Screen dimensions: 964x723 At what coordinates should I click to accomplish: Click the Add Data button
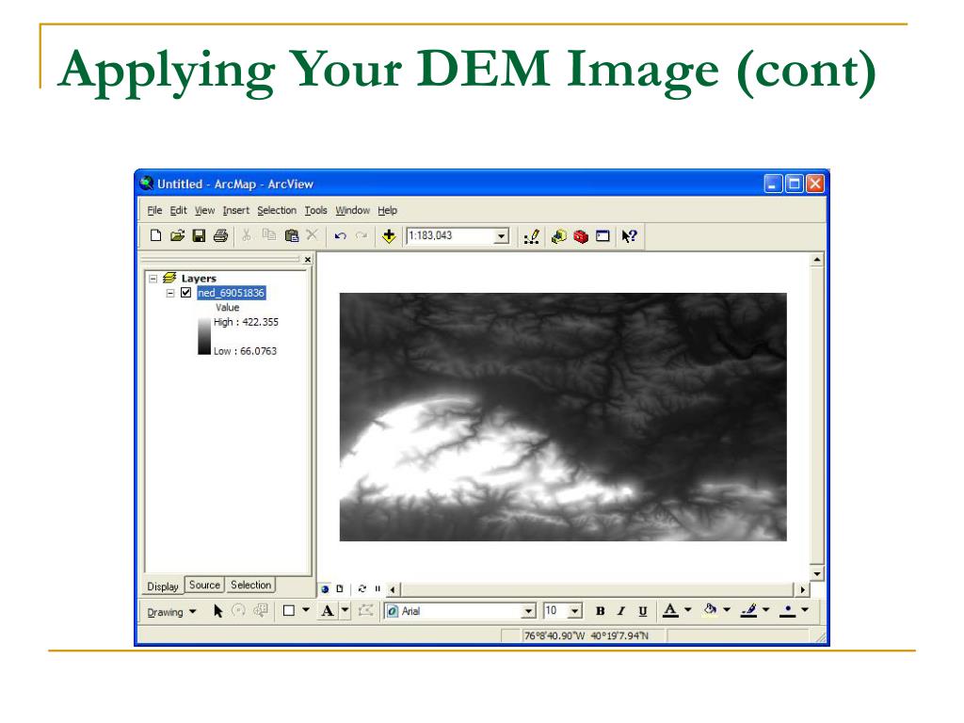[x=389, y=235]
